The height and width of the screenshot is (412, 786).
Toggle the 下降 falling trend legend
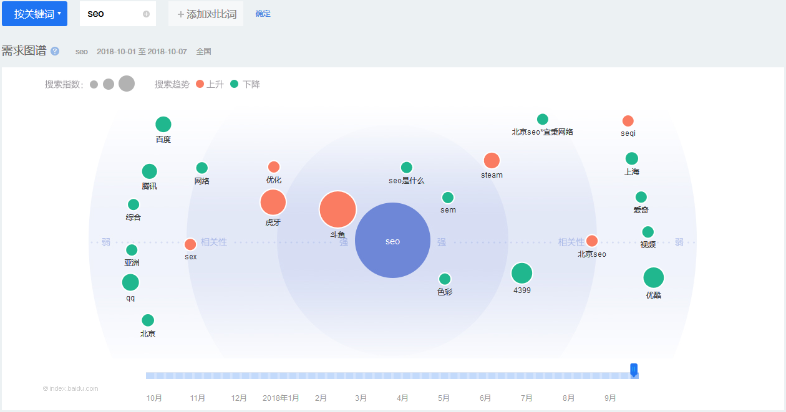pyautogui.click(x=245, y=84)
